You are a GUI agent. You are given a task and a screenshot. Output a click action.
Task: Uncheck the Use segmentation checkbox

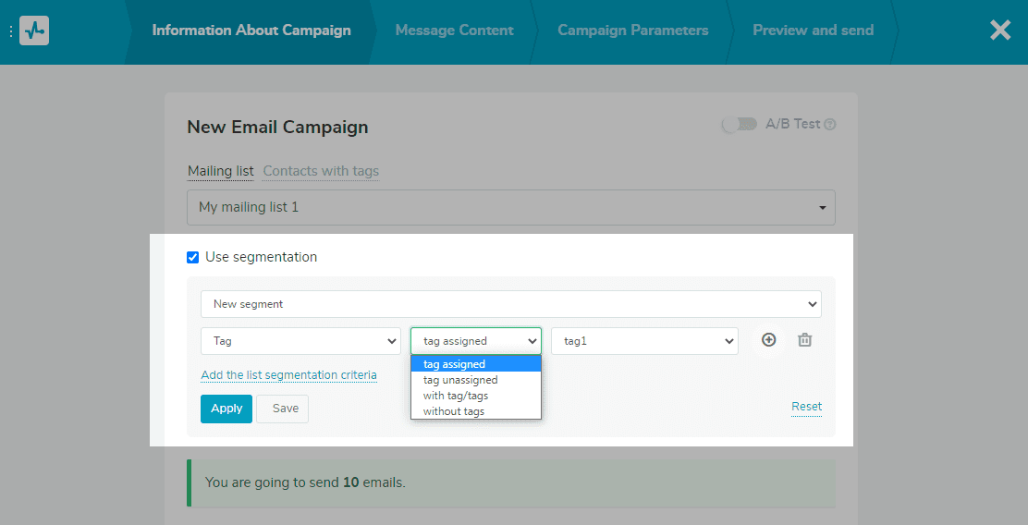coord(193,258)
